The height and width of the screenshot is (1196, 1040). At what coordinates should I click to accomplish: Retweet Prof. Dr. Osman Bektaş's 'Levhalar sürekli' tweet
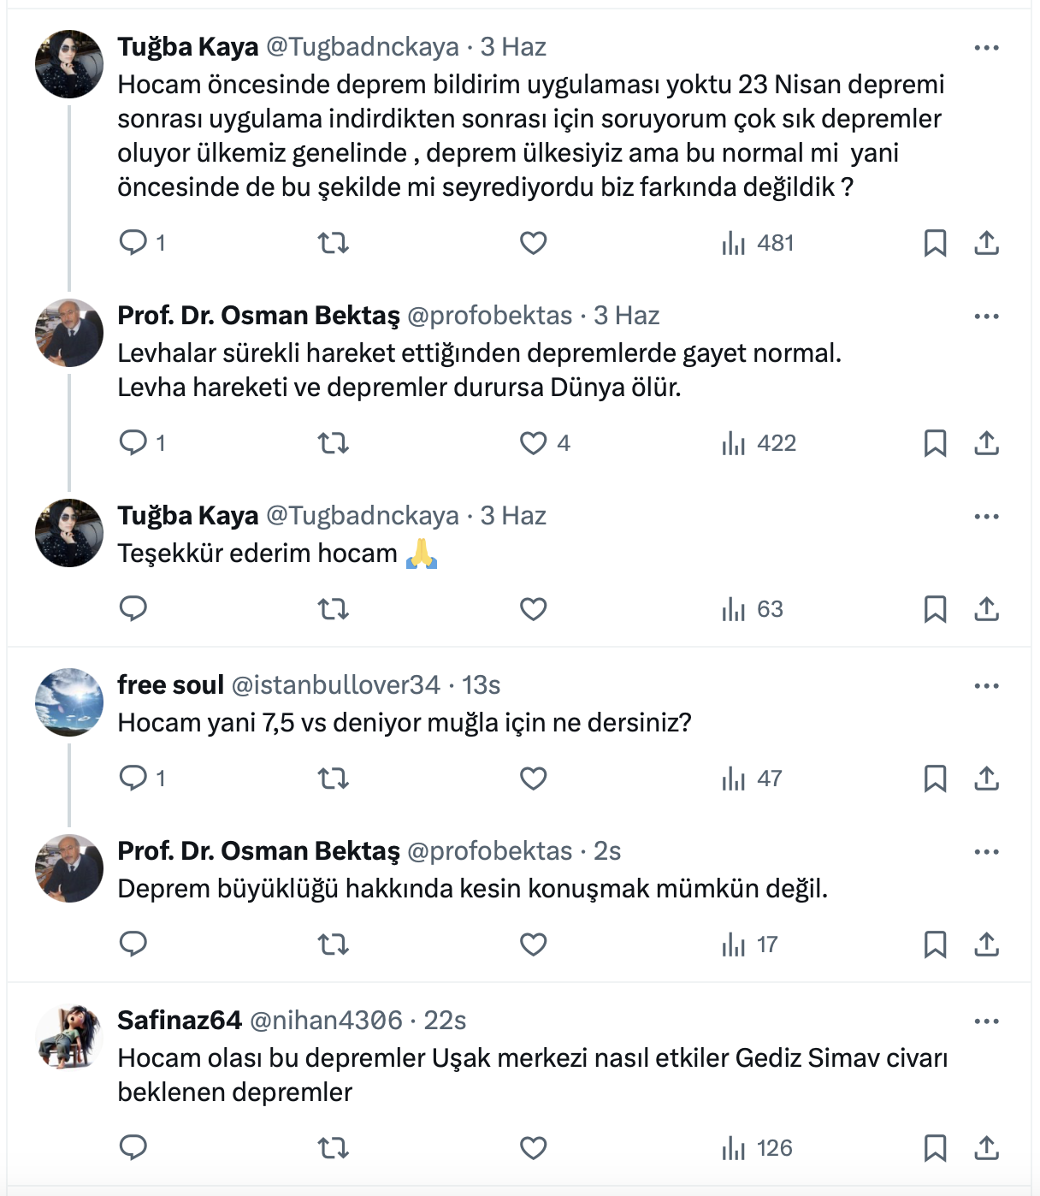(334, 443)
